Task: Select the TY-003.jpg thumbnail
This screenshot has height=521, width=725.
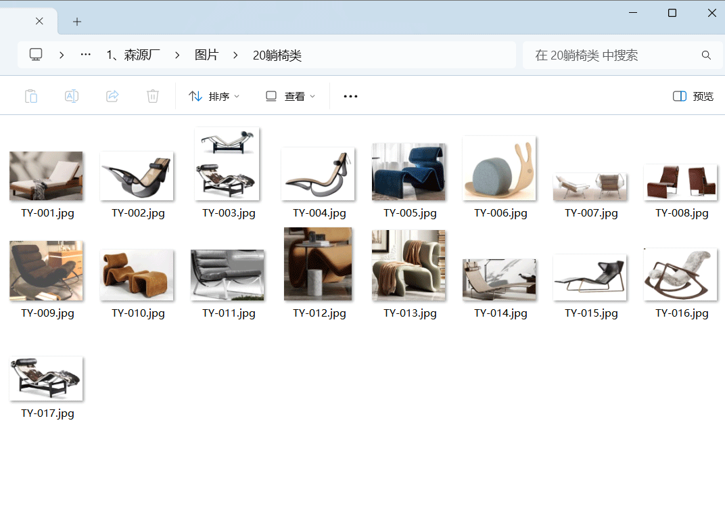Action: [x=227, y=164]
